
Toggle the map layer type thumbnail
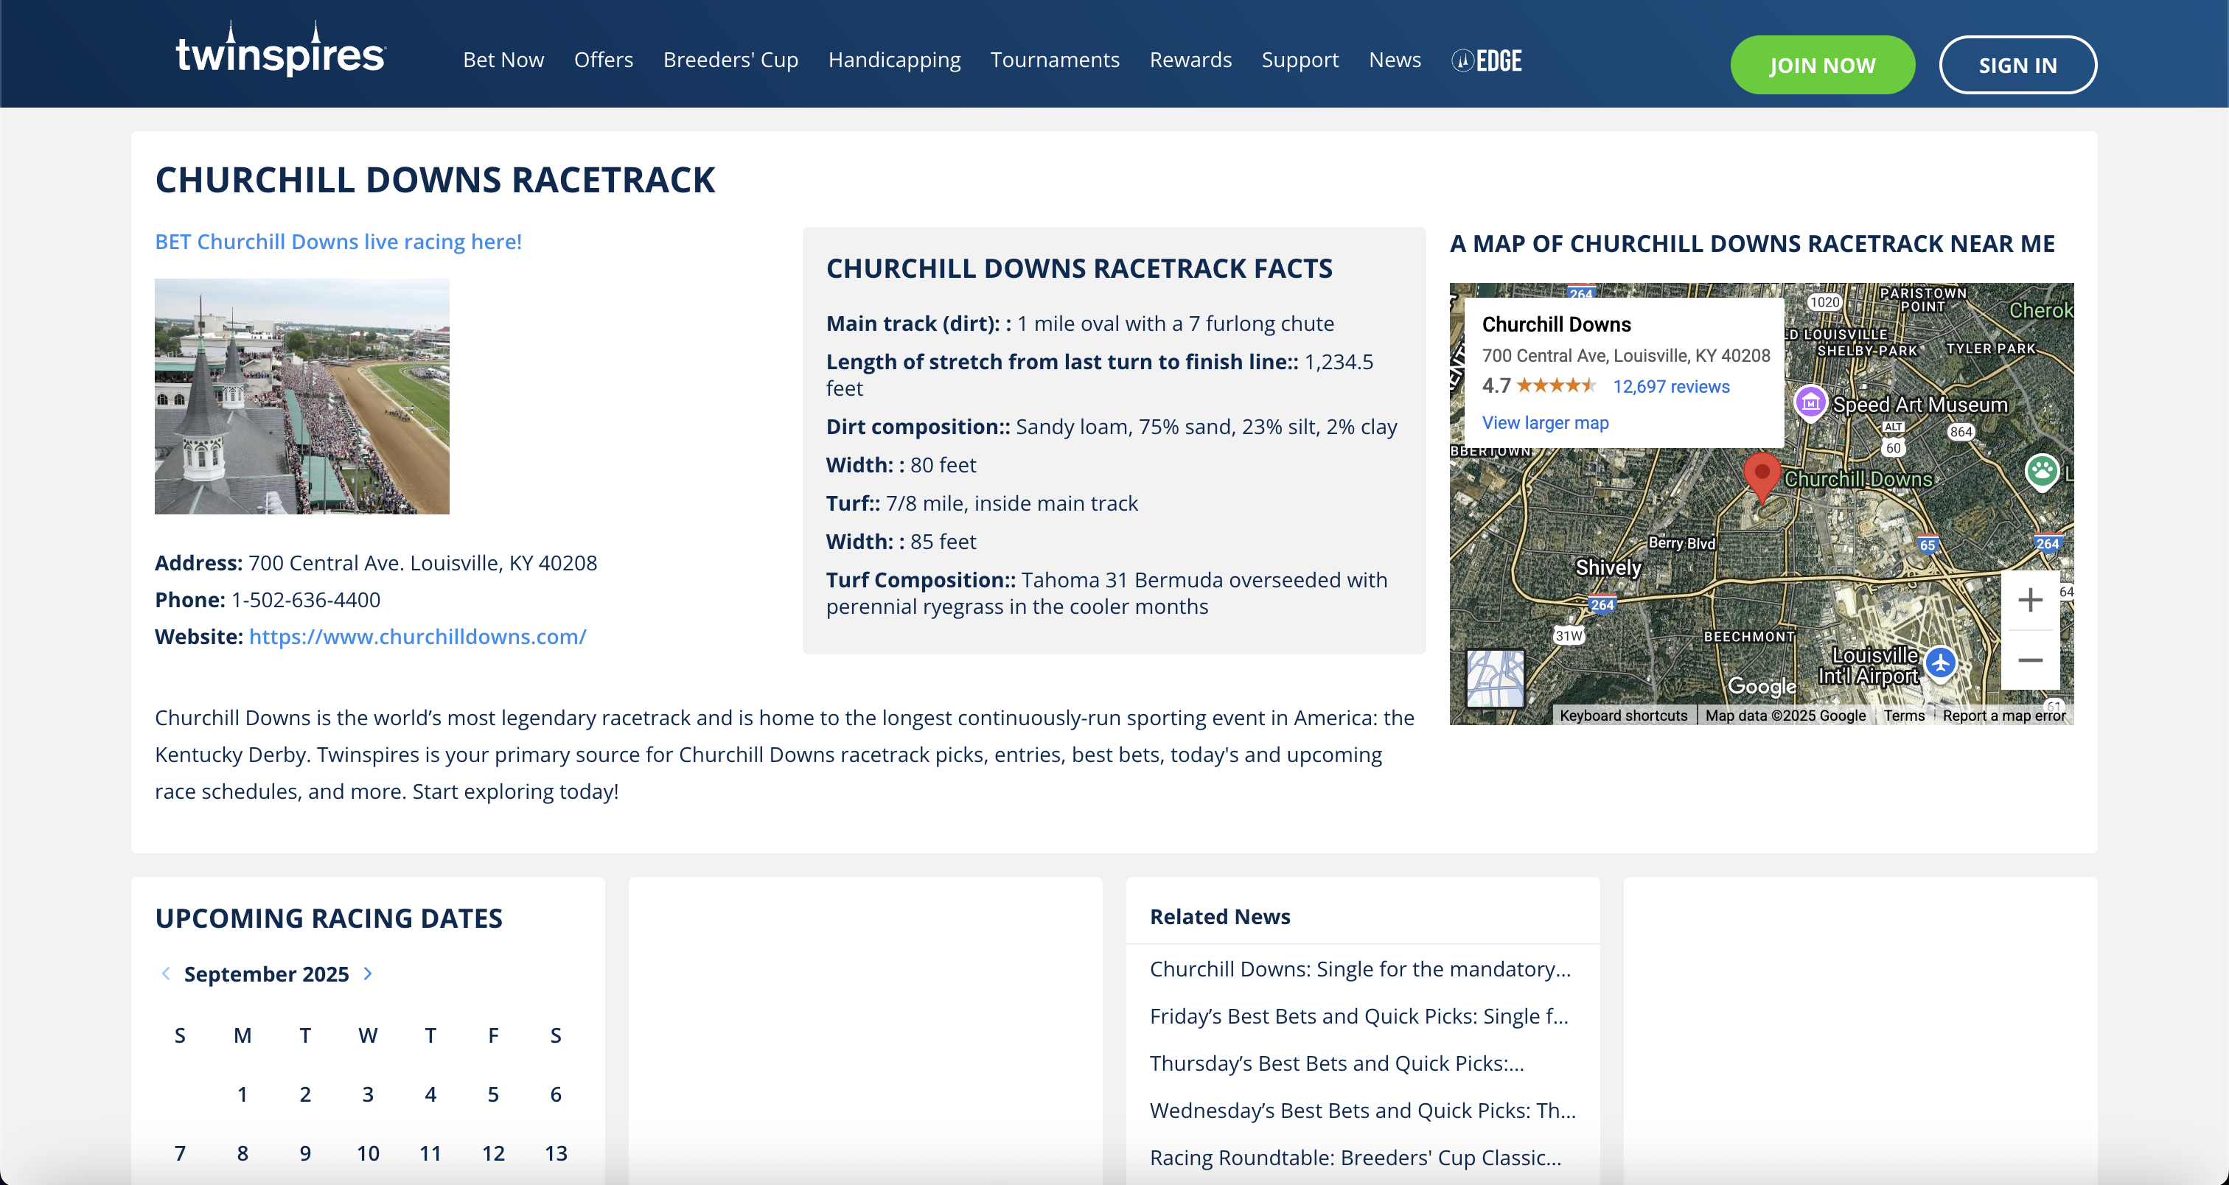pos(1496,678)
